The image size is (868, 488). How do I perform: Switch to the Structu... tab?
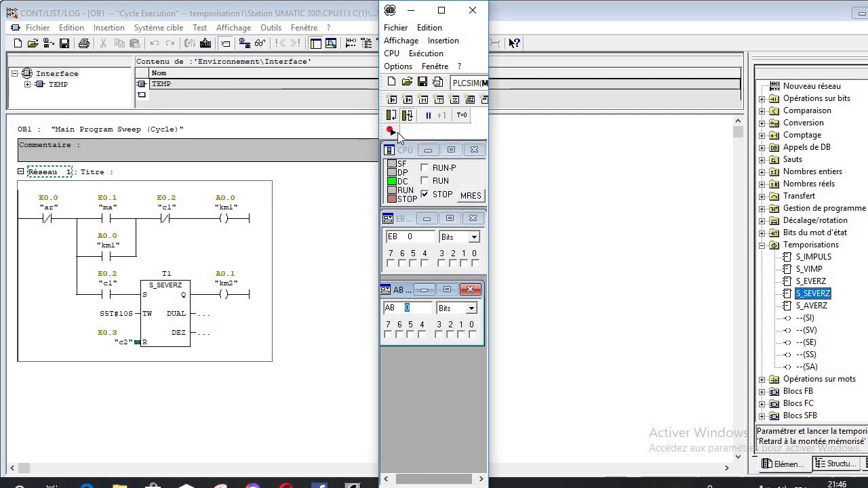[836, 464]
